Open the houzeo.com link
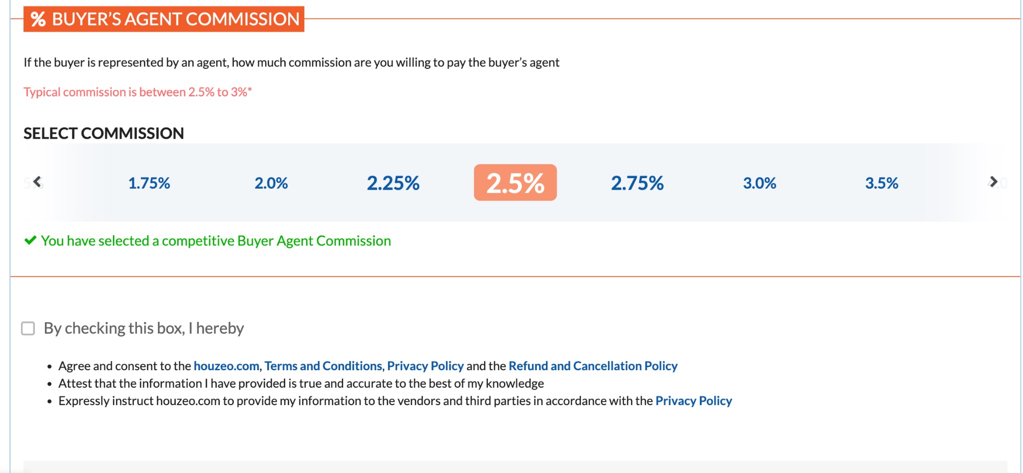1023x473 pixels. (226, 366)
